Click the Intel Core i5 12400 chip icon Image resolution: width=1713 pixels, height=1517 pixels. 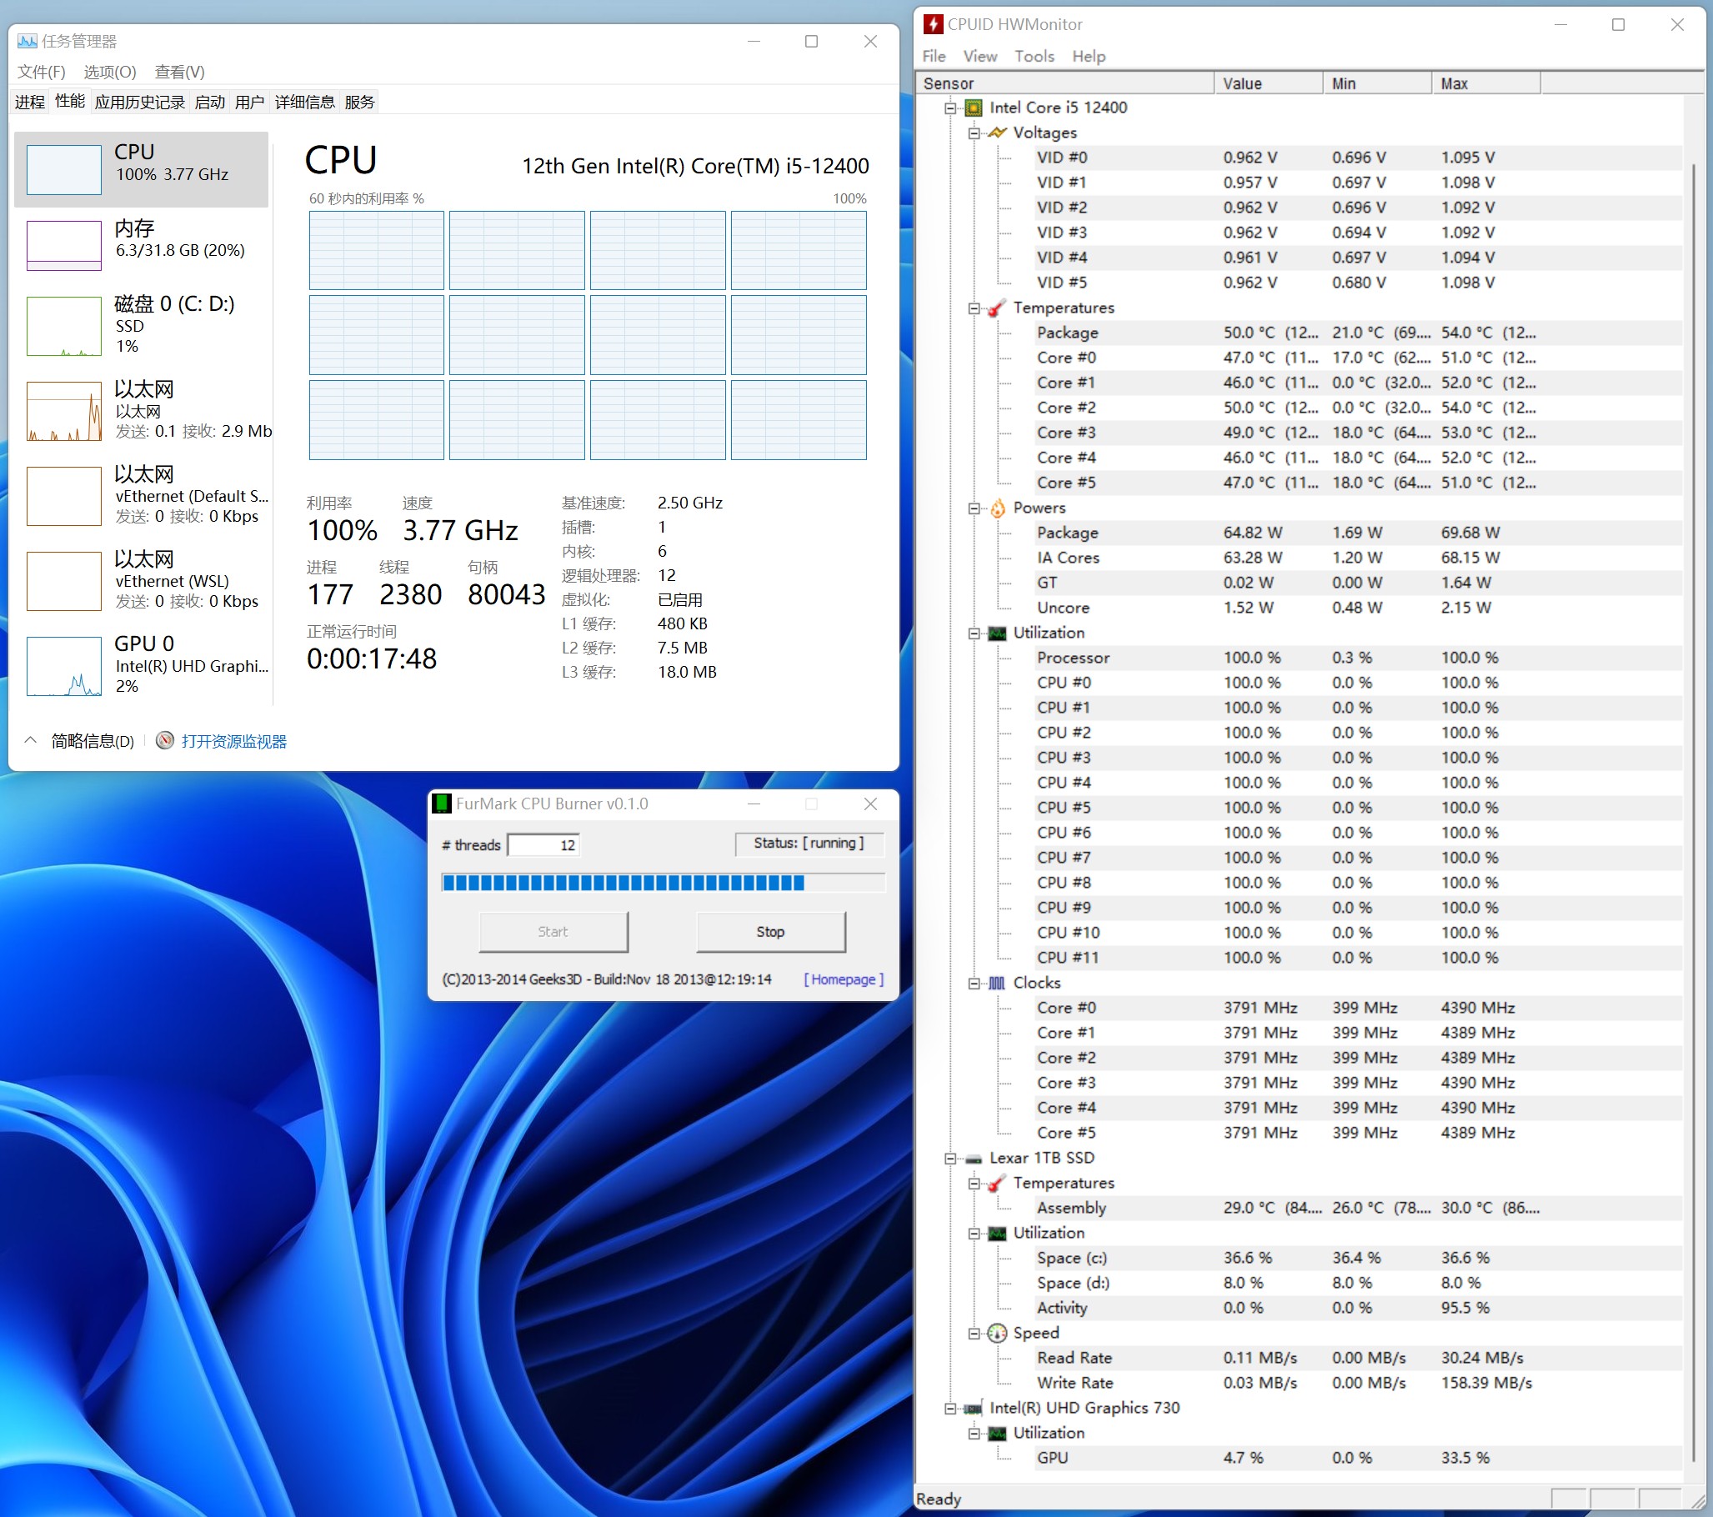point(973,108)
